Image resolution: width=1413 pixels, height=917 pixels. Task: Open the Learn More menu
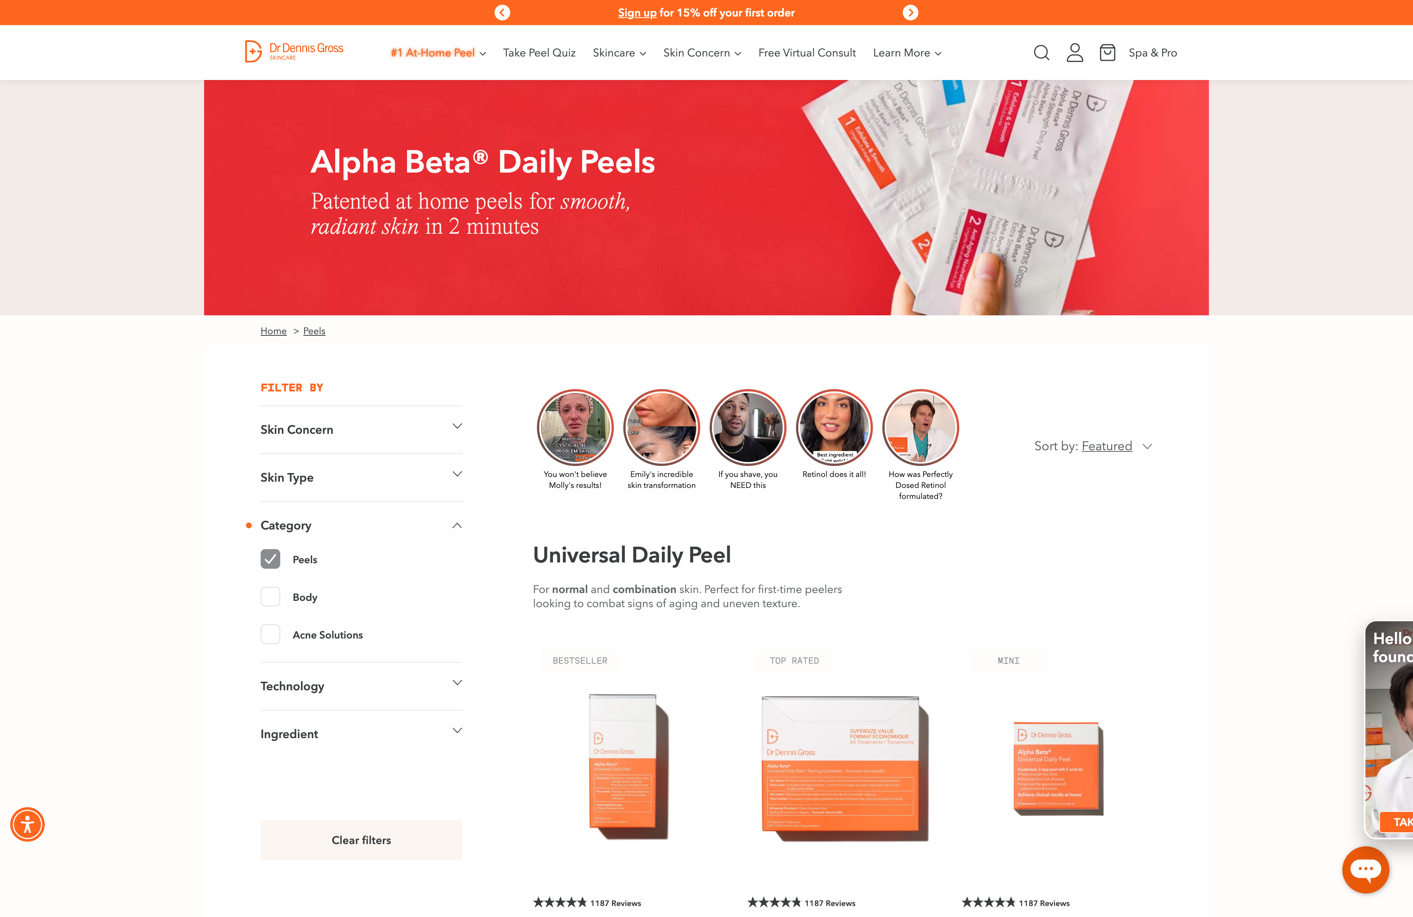pyautogui.click(x=907, y=53)
